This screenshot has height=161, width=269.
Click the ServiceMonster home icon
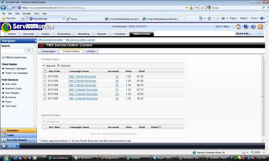pos(238,26)
